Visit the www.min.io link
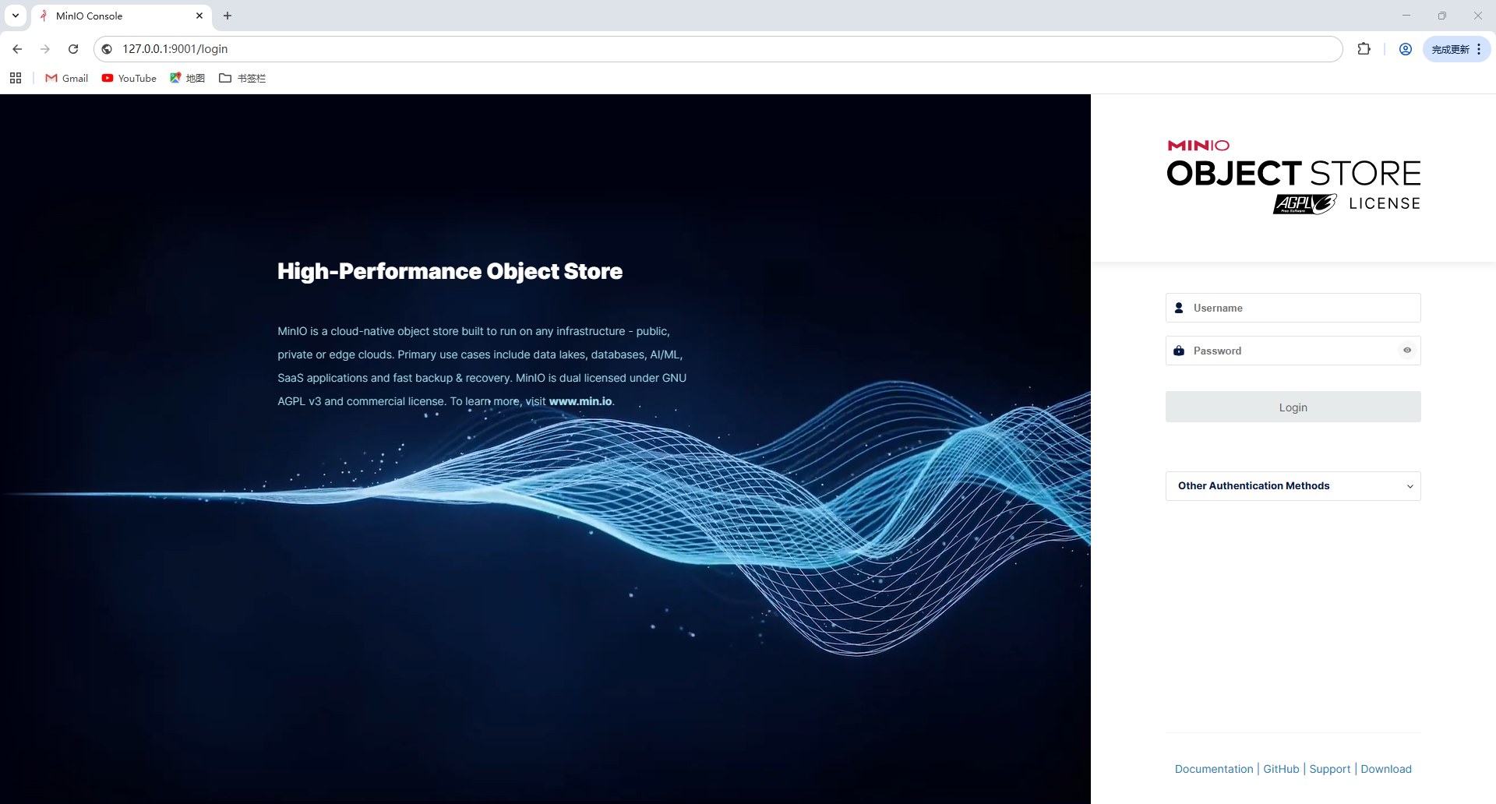The image size is (1496, 804). point(580,401)
